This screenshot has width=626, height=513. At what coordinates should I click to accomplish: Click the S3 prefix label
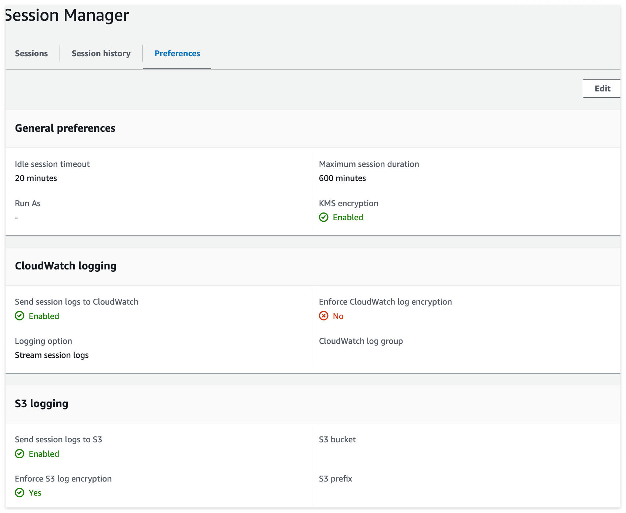click(335, 479)
